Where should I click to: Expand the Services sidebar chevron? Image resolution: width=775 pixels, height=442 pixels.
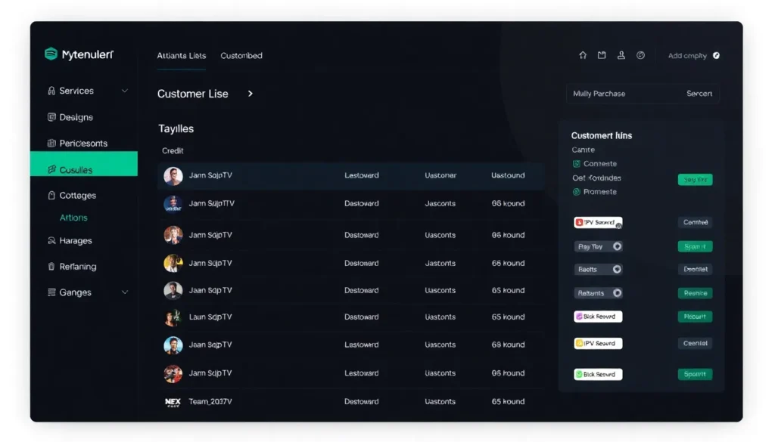coord(125,91)
